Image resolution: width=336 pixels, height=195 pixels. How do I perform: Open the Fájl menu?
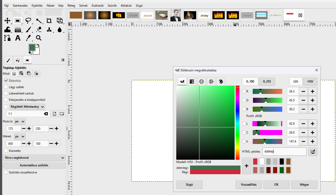[x=6, y=5]
